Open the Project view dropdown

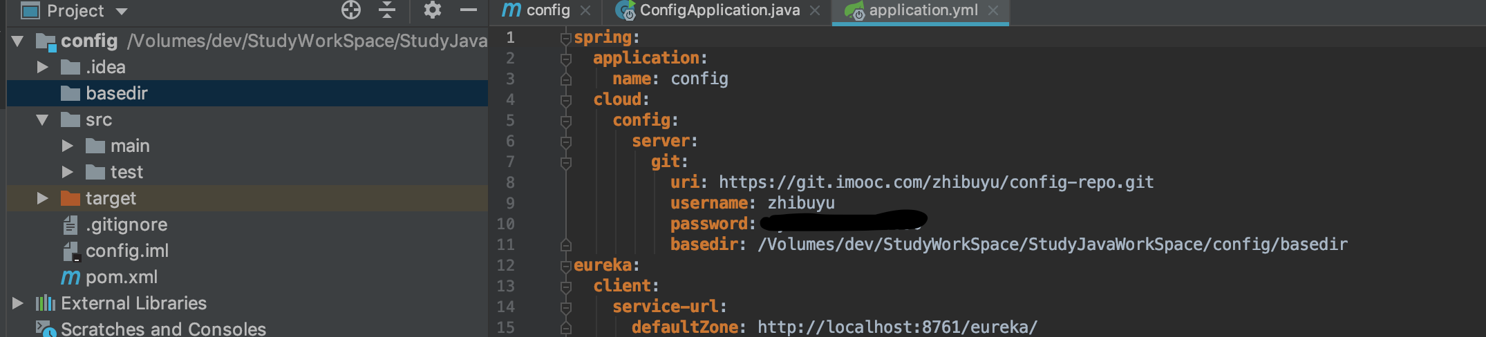[122, 11]
